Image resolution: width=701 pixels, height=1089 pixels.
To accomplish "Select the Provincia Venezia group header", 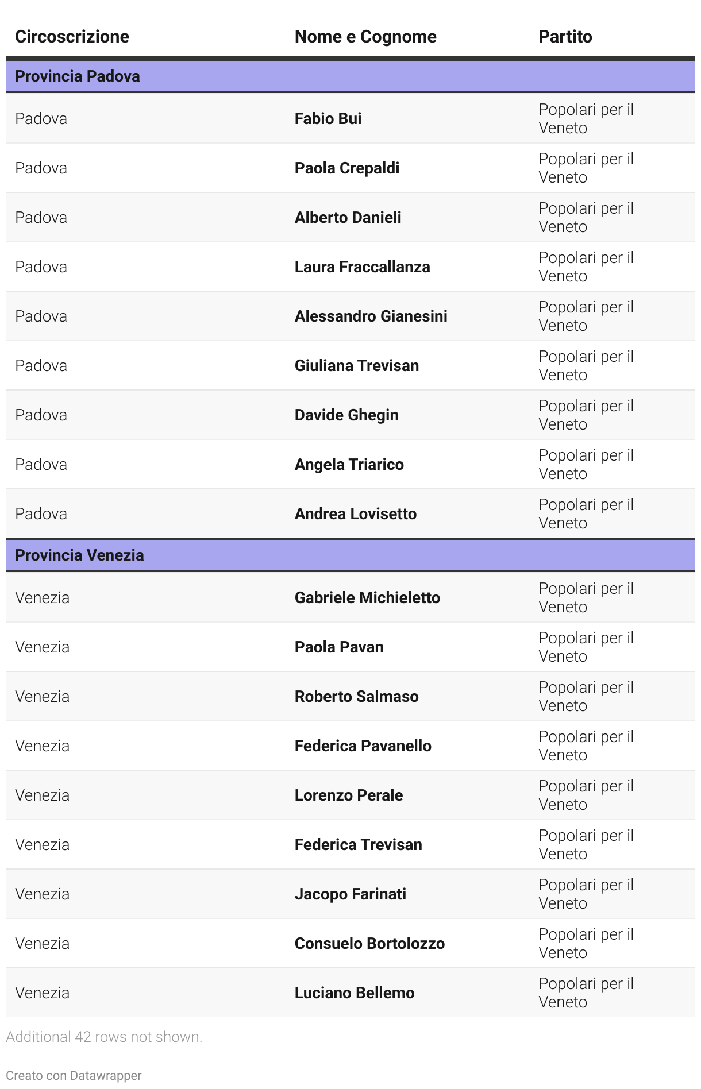I will click(350, 555).
